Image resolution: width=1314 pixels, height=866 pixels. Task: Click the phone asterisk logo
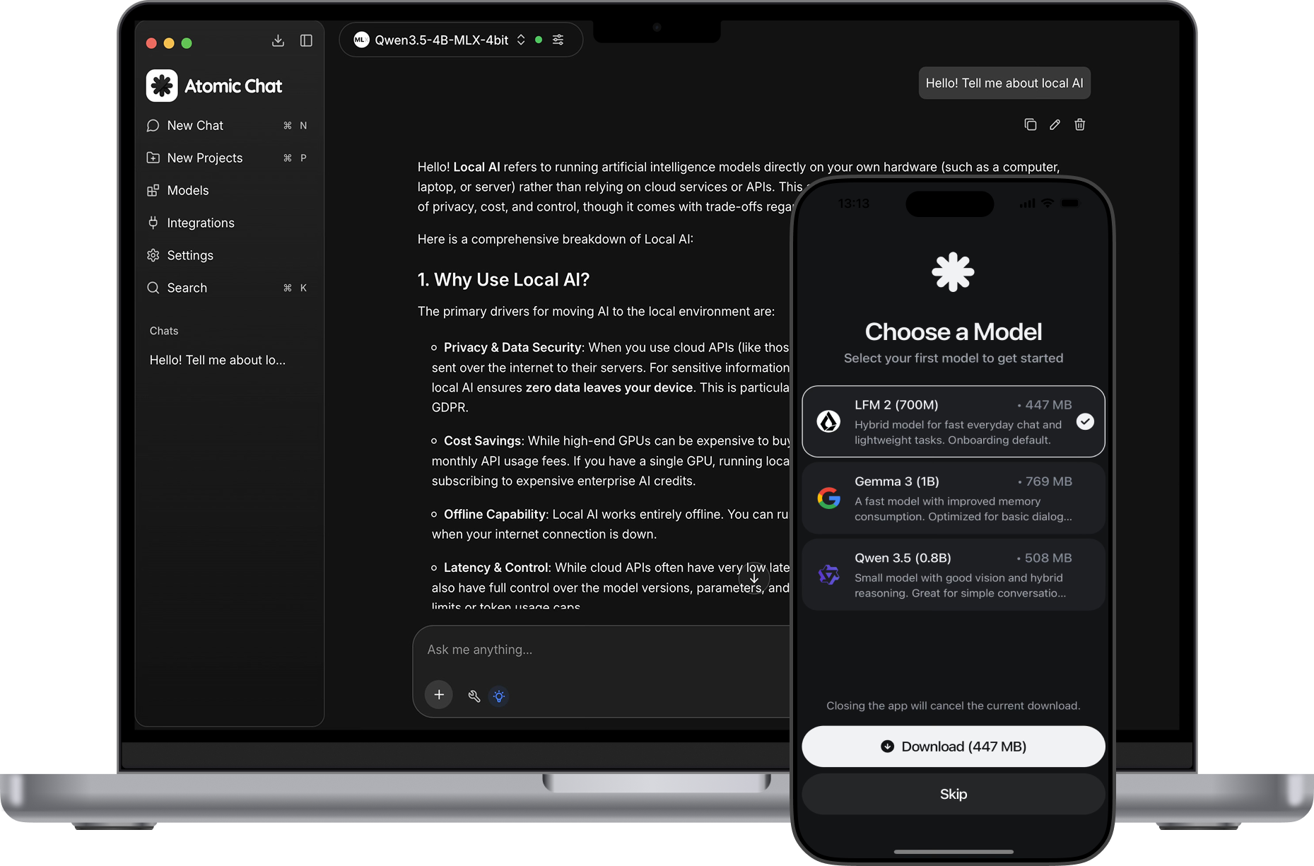(x=953, y=272)
